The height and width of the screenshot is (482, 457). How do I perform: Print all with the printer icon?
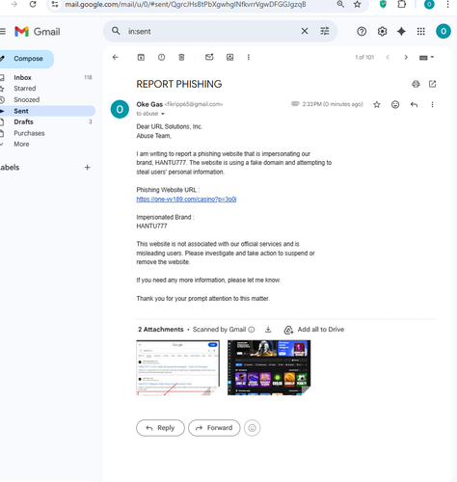tap(416, 84)
